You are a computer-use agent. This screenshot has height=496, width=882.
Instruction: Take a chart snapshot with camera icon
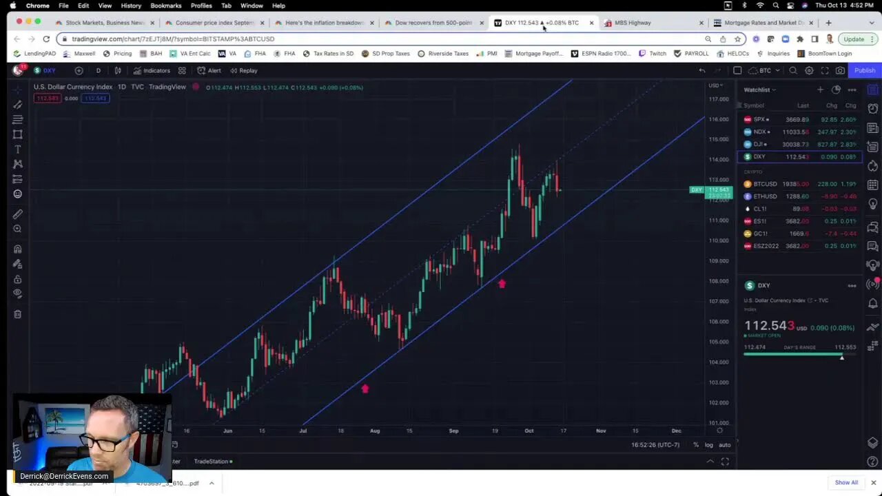(x=840, y=70)
